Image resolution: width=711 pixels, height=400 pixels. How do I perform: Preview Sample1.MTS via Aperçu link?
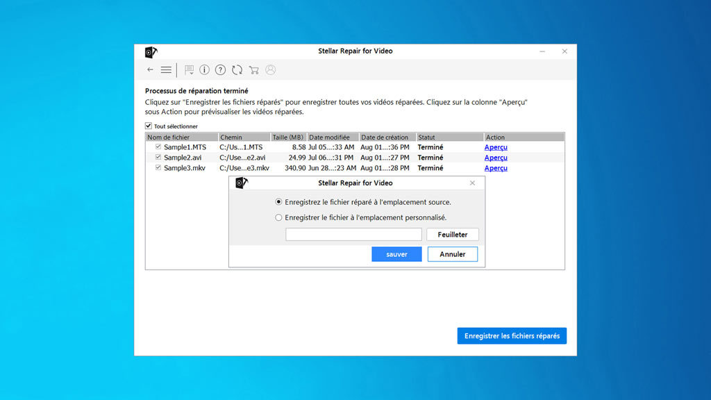496,147
